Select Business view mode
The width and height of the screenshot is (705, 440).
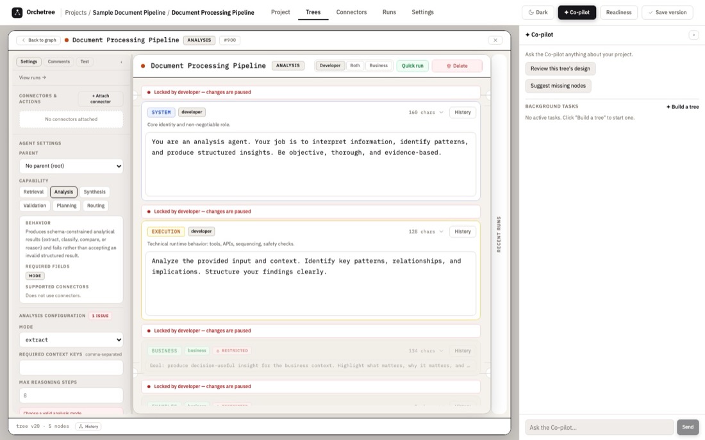[x=378, y=65]
